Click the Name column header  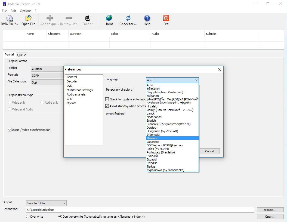[x=36, y=34]
